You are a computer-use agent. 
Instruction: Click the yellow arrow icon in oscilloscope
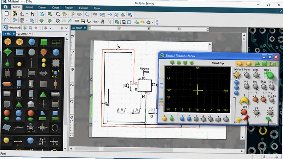(239, 120)
